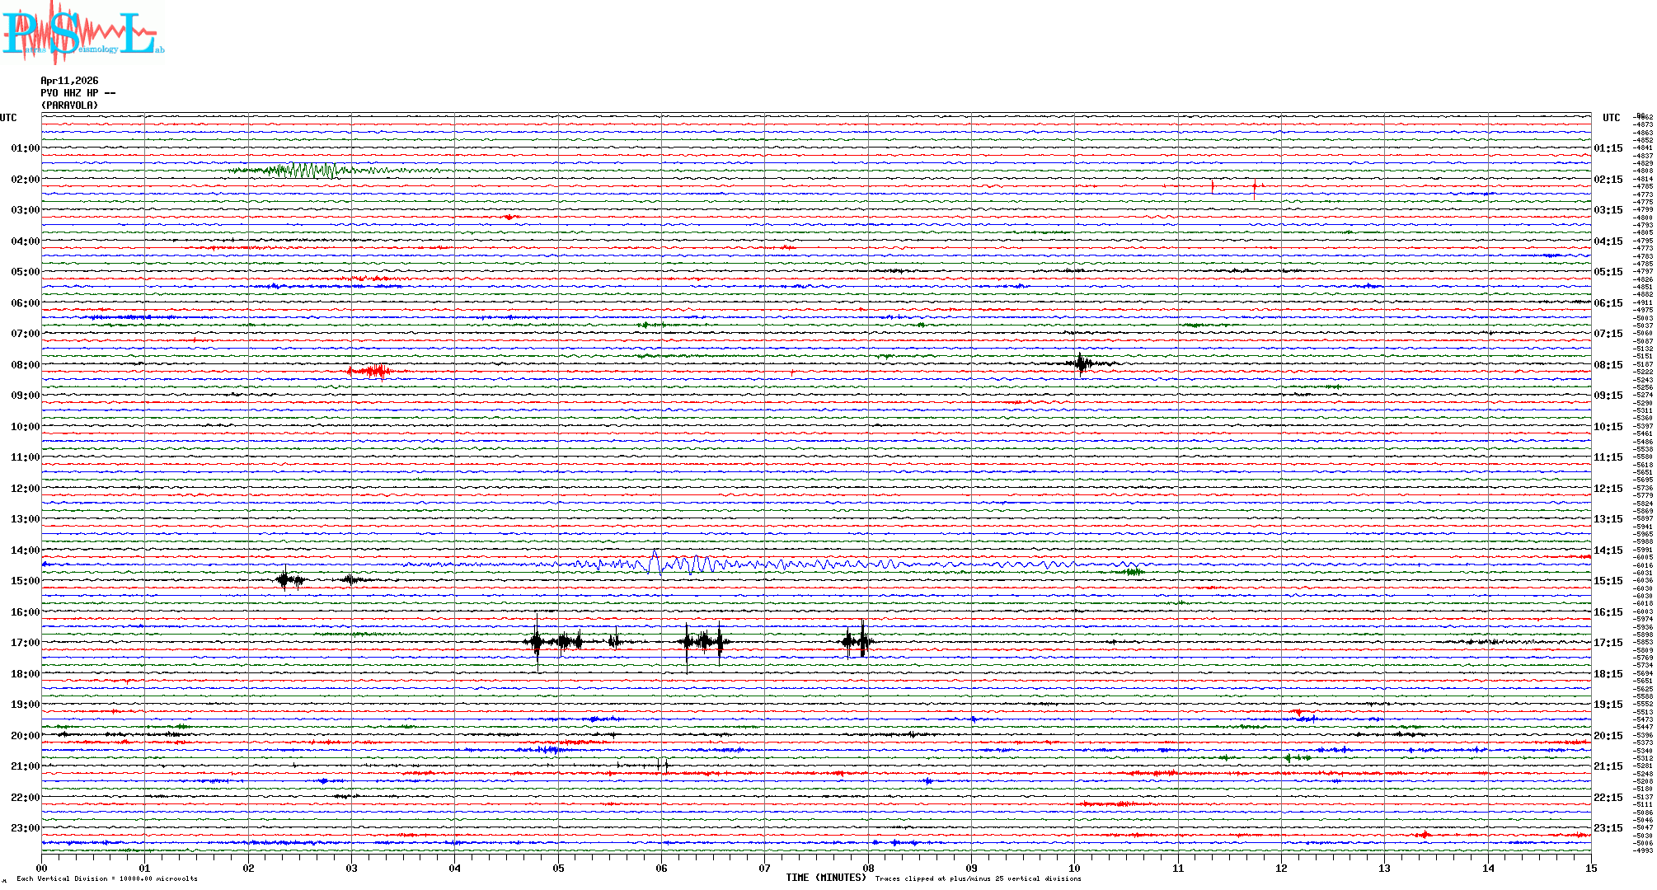Image resolution: width=1657 pixels, height=890 pixels.
Task: Click the 23:15 time label on right
Action: click(1608, 828)
